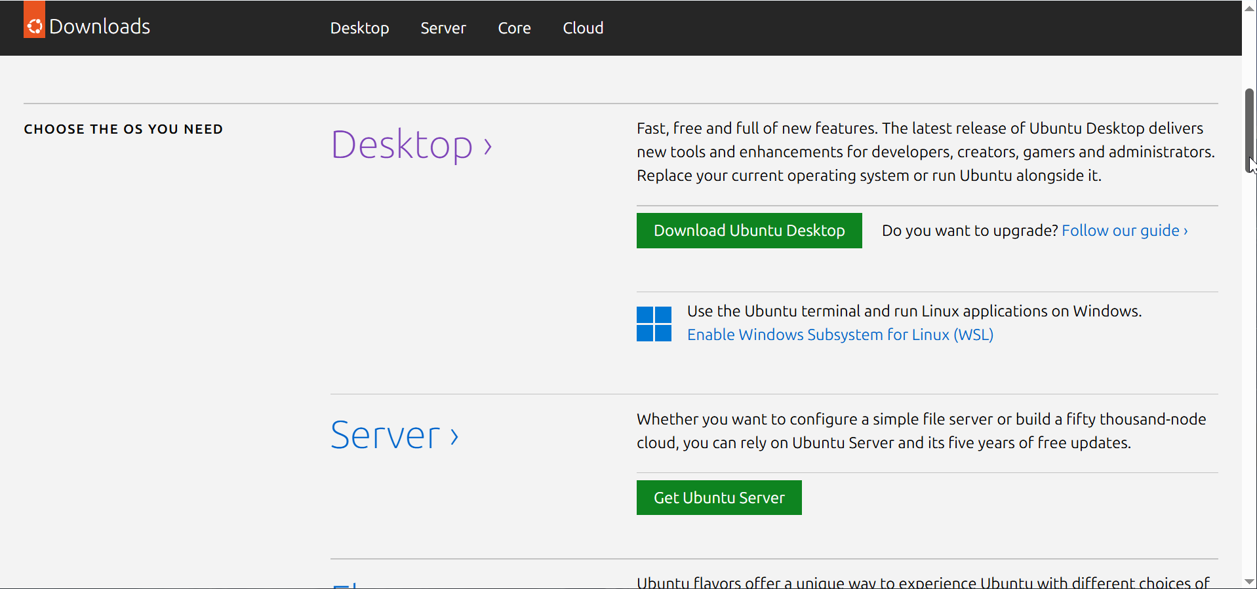Click the 'Whether you want to configure' paragraph
The height and width of the screenshot is (589, 1257).
pyautogui.click(x=921, y=431)
